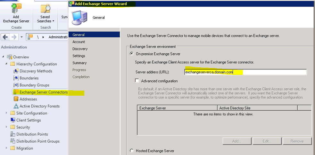Screen dimensions: 315x155
Task: Click the Administration workspace heading
Action: pos(14,47)
